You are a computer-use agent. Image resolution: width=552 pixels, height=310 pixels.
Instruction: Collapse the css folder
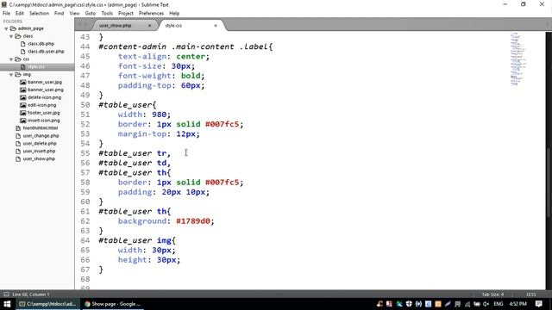coord(11,59)
